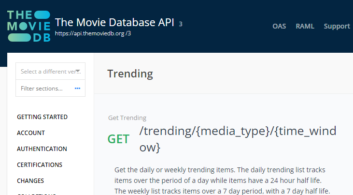Click the api.themoviedb.org base URL text
The image size is (353, 195).
click(93, 33)
